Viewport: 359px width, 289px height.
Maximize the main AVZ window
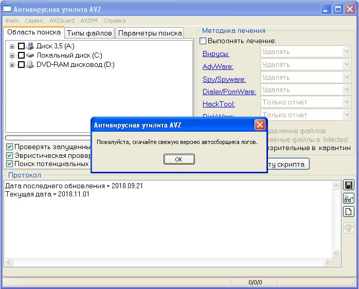[x=338, y=9]
